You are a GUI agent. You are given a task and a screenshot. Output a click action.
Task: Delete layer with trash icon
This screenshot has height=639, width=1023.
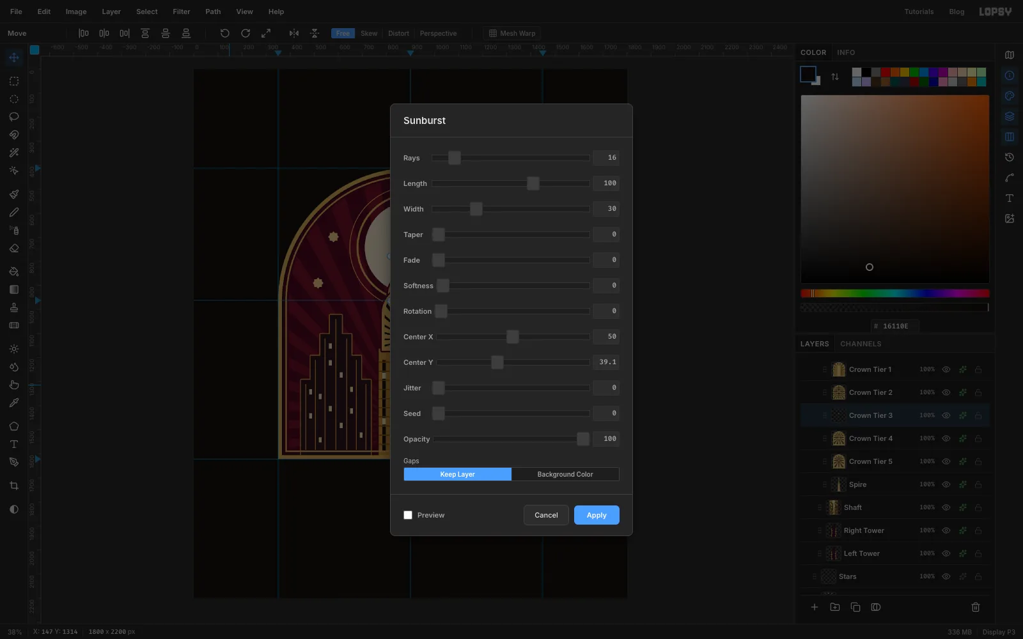[976, 607]
